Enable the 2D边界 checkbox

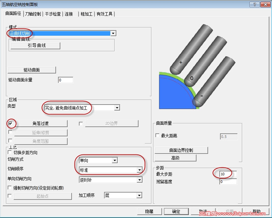81,124
